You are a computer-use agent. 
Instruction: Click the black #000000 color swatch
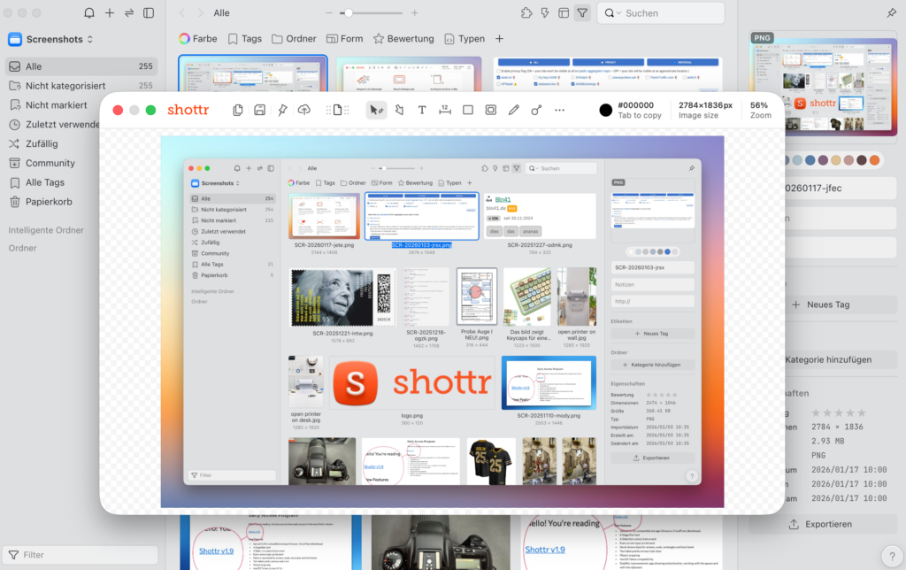[x=605, y=110]
